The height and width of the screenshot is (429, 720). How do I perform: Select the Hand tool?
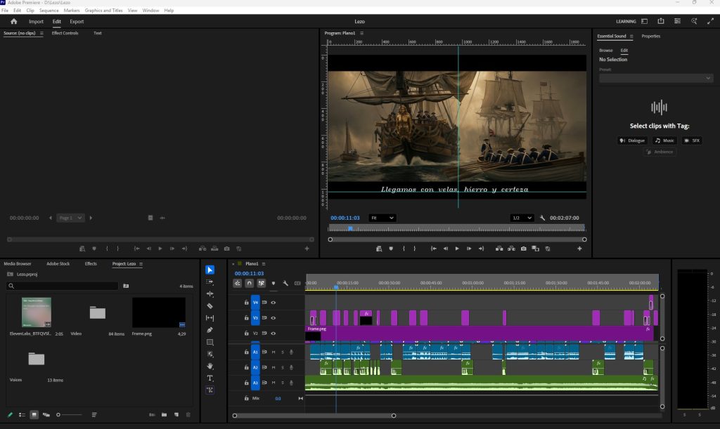point(210,366)
